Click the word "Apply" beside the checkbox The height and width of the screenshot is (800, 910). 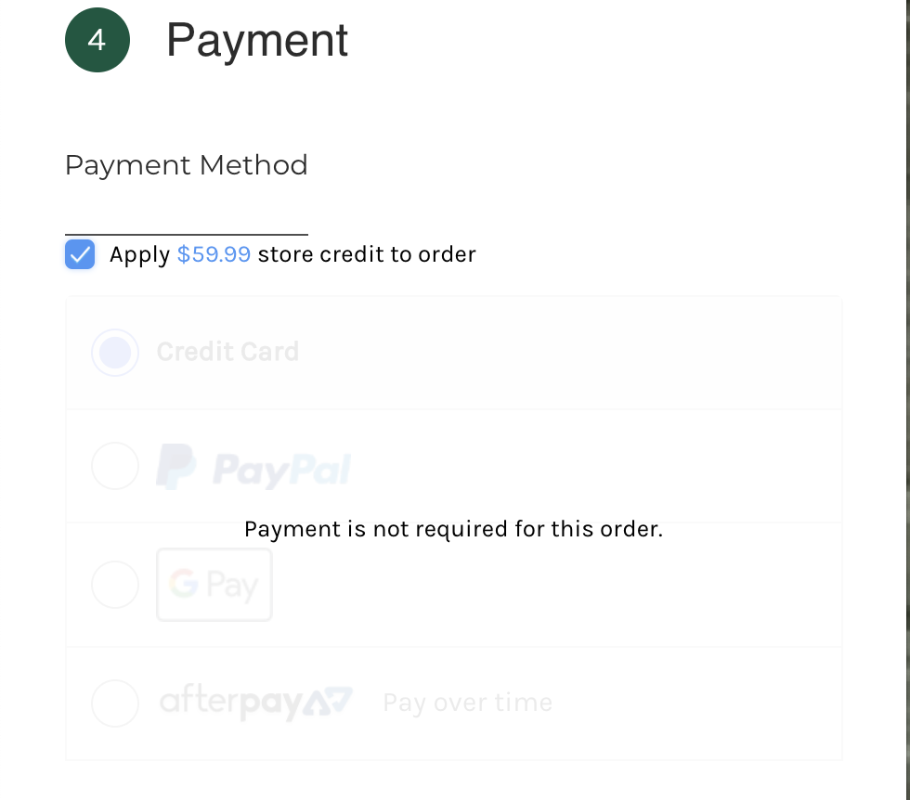(139, 254)
